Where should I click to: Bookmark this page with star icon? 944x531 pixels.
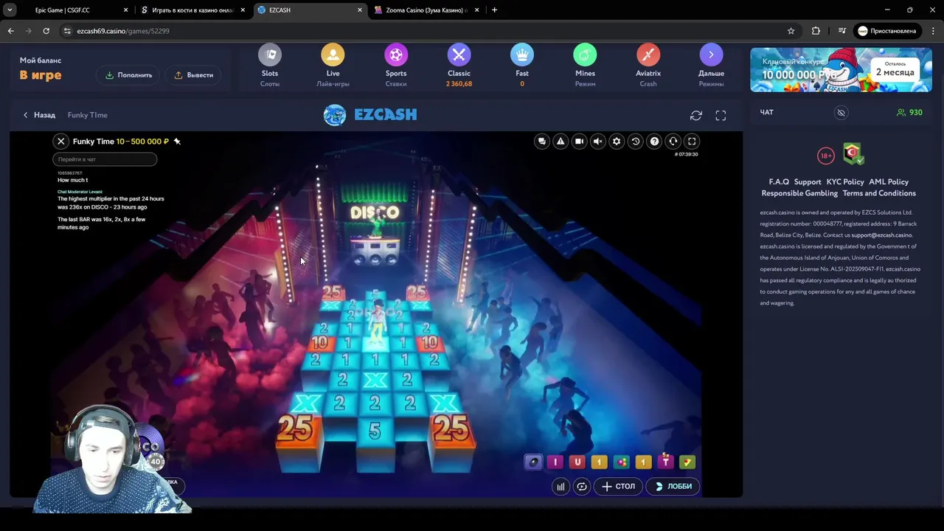point(791,31)
